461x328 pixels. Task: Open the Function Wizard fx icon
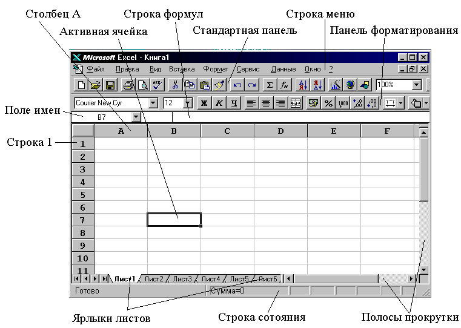284,85
